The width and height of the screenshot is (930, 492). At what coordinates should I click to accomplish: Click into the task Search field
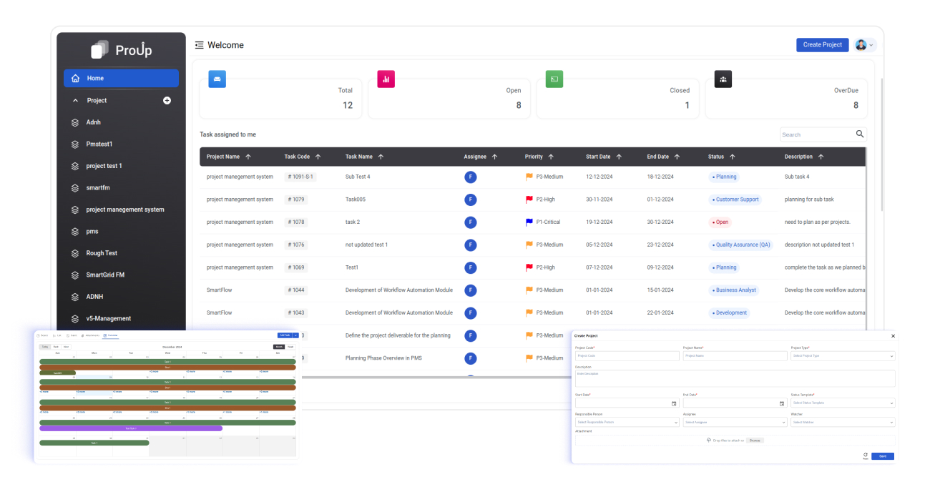(816, 134)
